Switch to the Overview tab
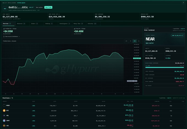The width and height of the screenshot is (187, 129). (8, 24)
